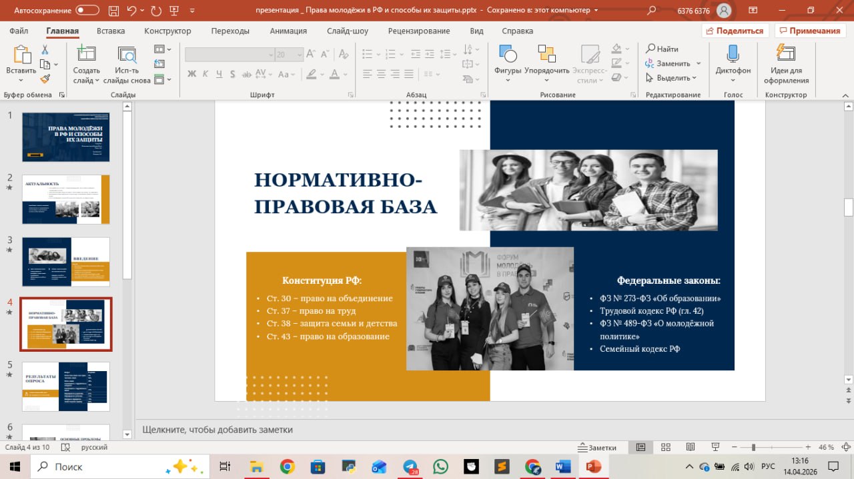Viewport: 854px width, 479px height.
Task: Click the Format Painter brush icon
Action: point(45,79)
